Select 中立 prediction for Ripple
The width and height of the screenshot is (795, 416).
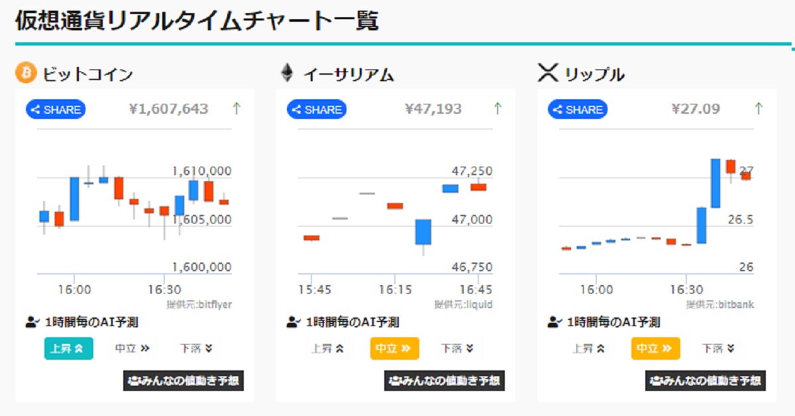tap(655, 349)
